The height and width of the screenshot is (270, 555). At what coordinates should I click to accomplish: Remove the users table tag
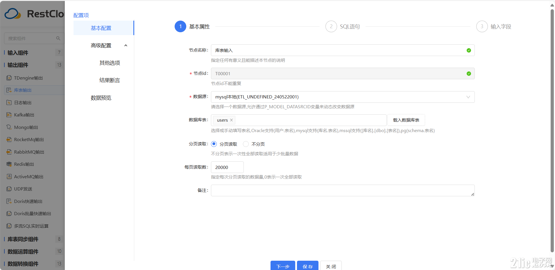(x=231, y=120)
